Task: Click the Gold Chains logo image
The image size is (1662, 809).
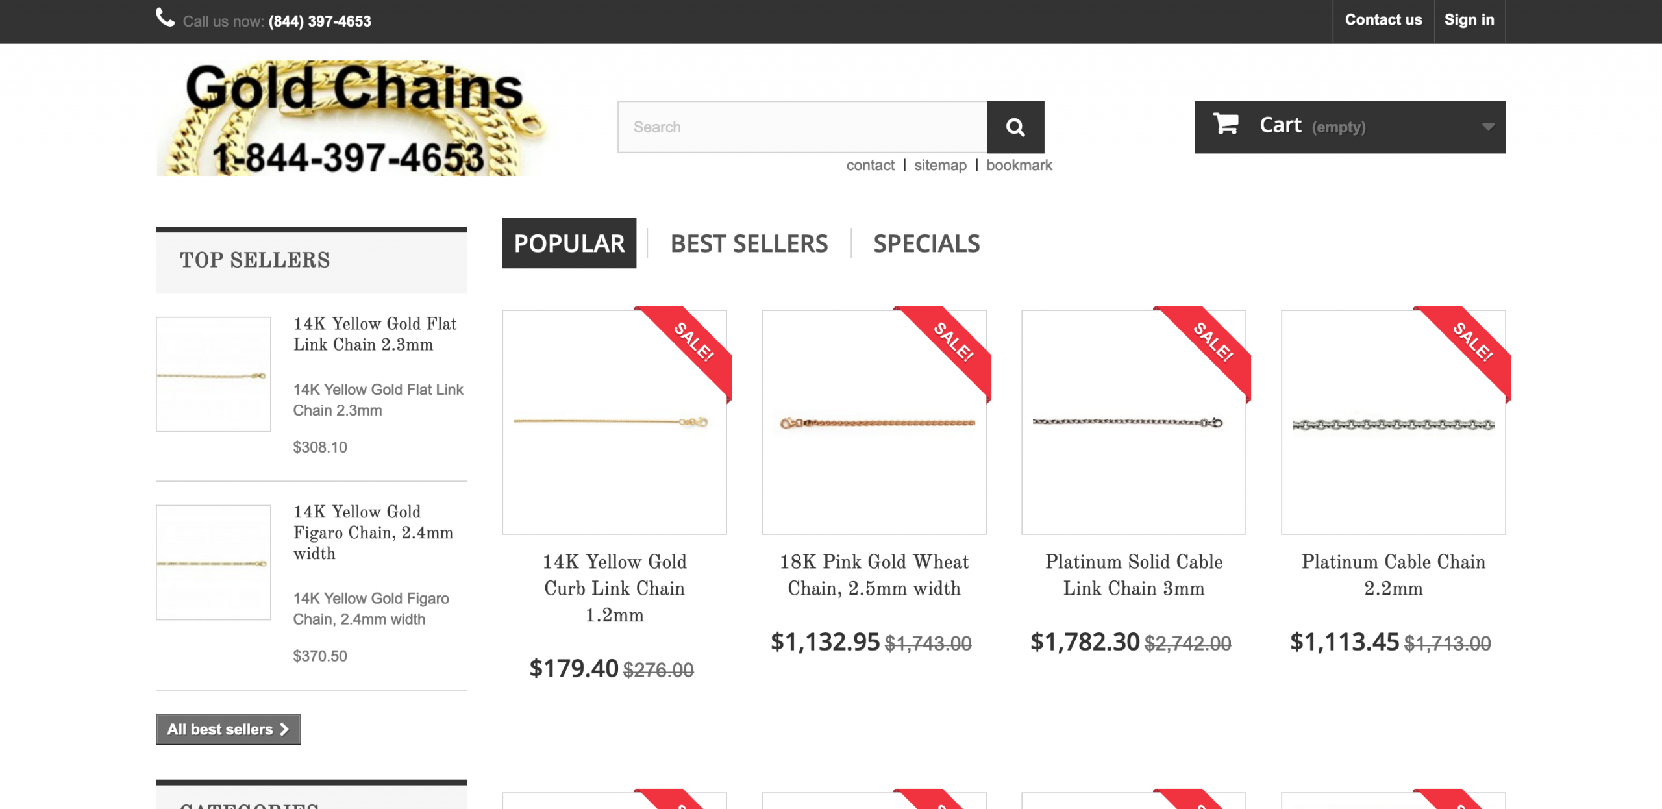Action: pos(351,118)
